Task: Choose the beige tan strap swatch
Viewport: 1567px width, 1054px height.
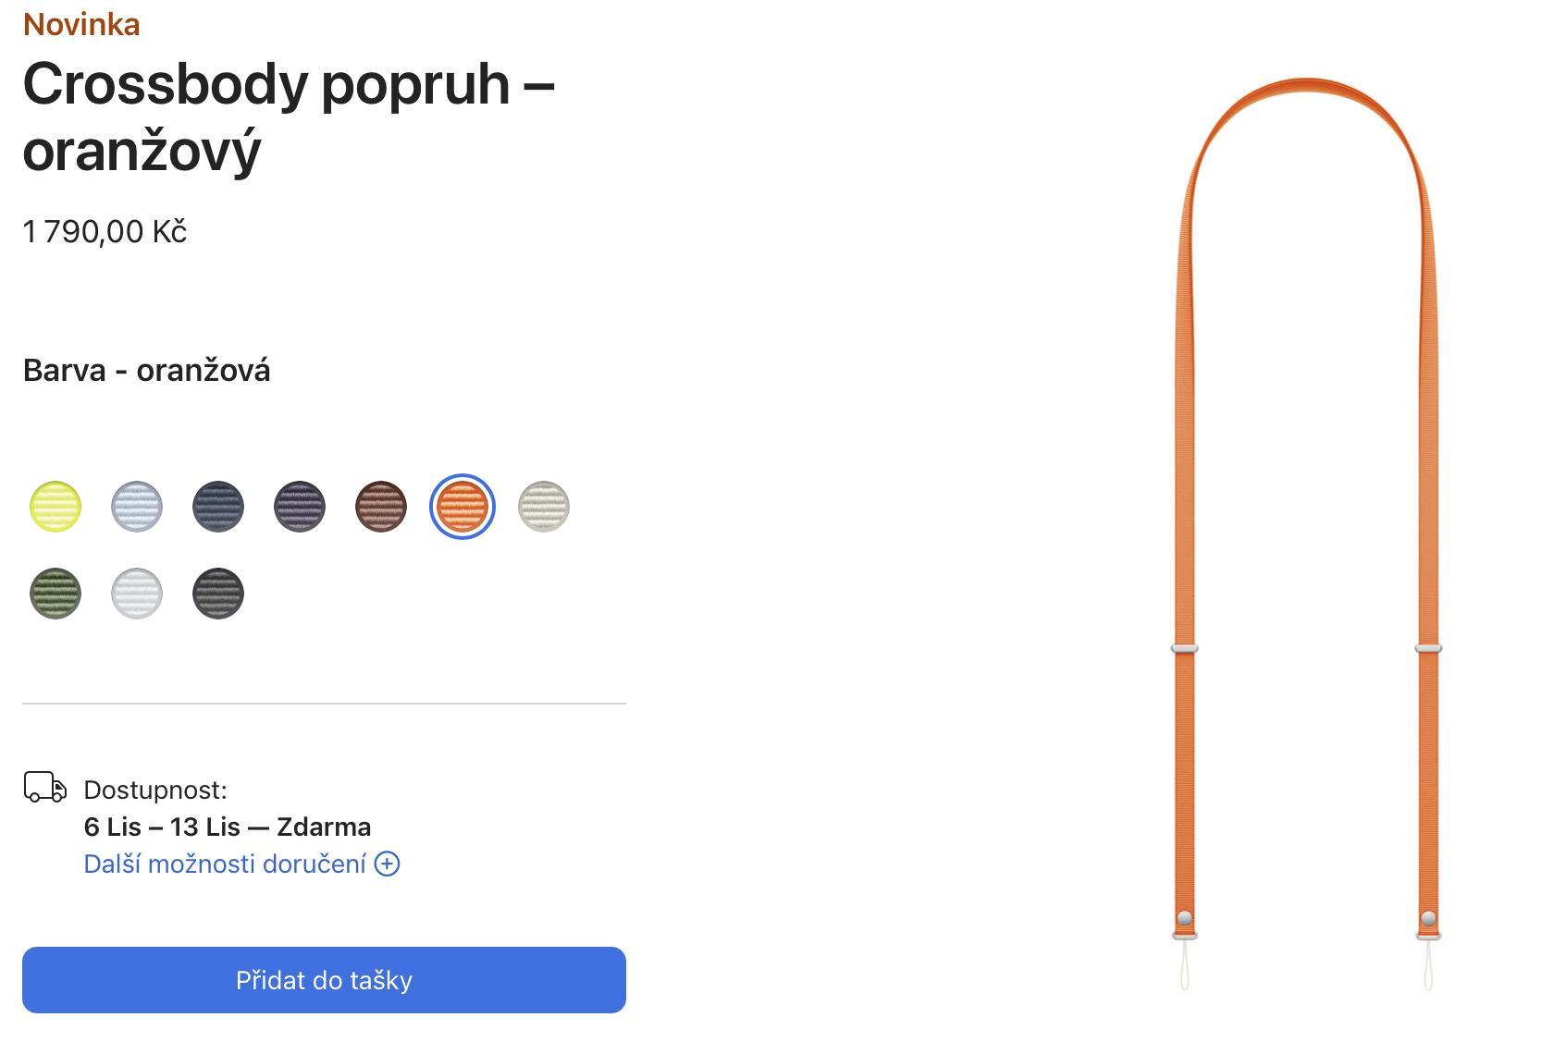Action: (544, 507)
